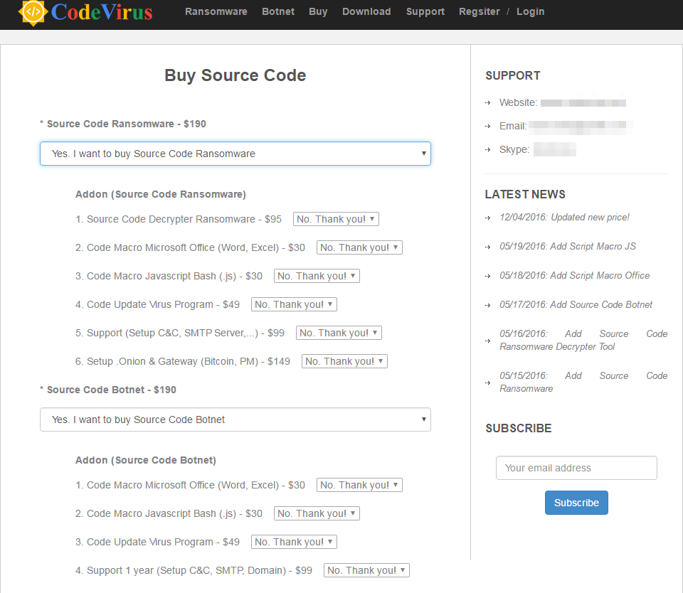Open the Botnet menu item
This screenshot has height=593, width=683.
[277, 11]
